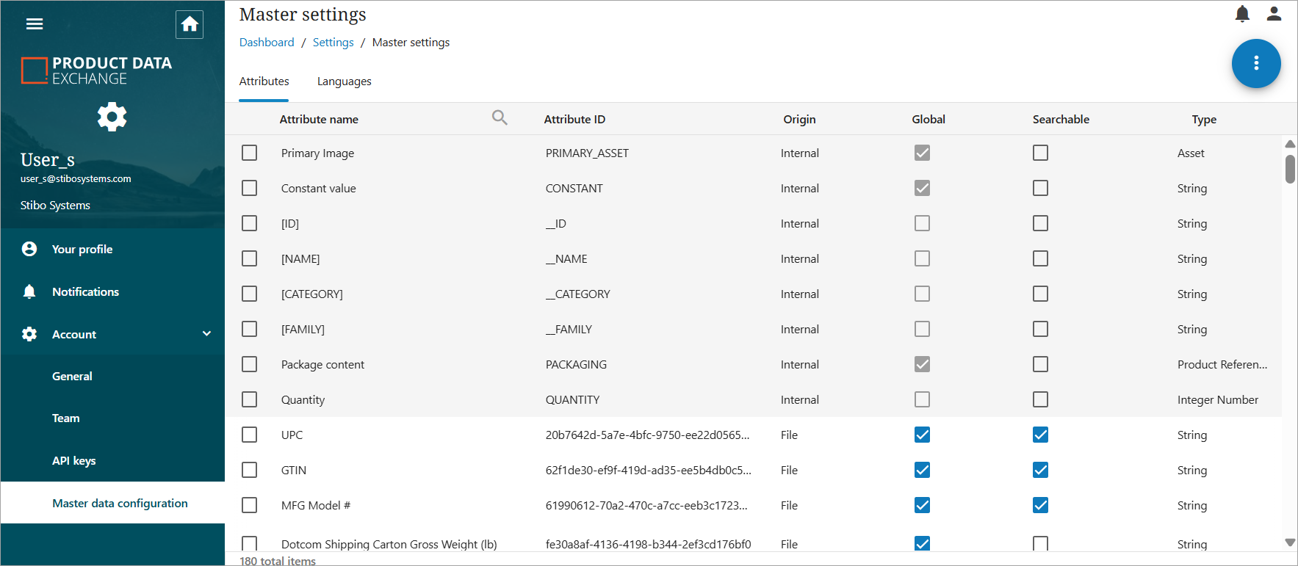Collapse the Account section chevron
Viewport: 1298px width, 566px height.
[206, 334]
